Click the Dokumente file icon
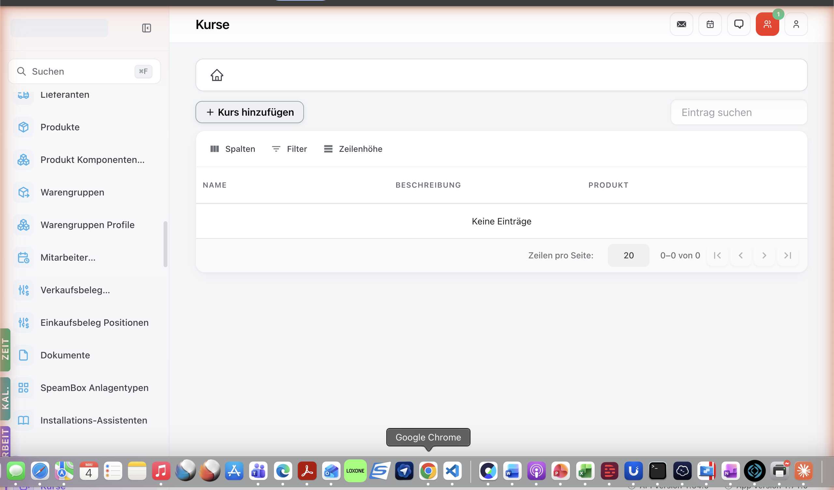Image resolution: width=834 pixels, height=490 pixels. (23, 355)
